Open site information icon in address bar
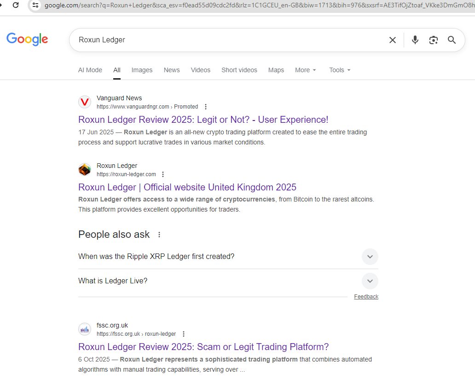The width and height of the screenshot is (475, 385). pos(35,5)
